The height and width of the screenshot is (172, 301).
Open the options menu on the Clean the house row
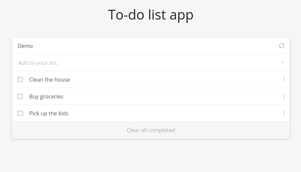point(284,80)
